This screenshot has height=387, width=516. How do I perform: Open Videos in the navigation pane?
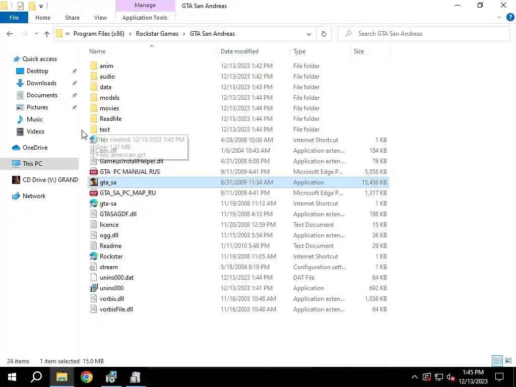pyautogui.click(x=35, y=132)
